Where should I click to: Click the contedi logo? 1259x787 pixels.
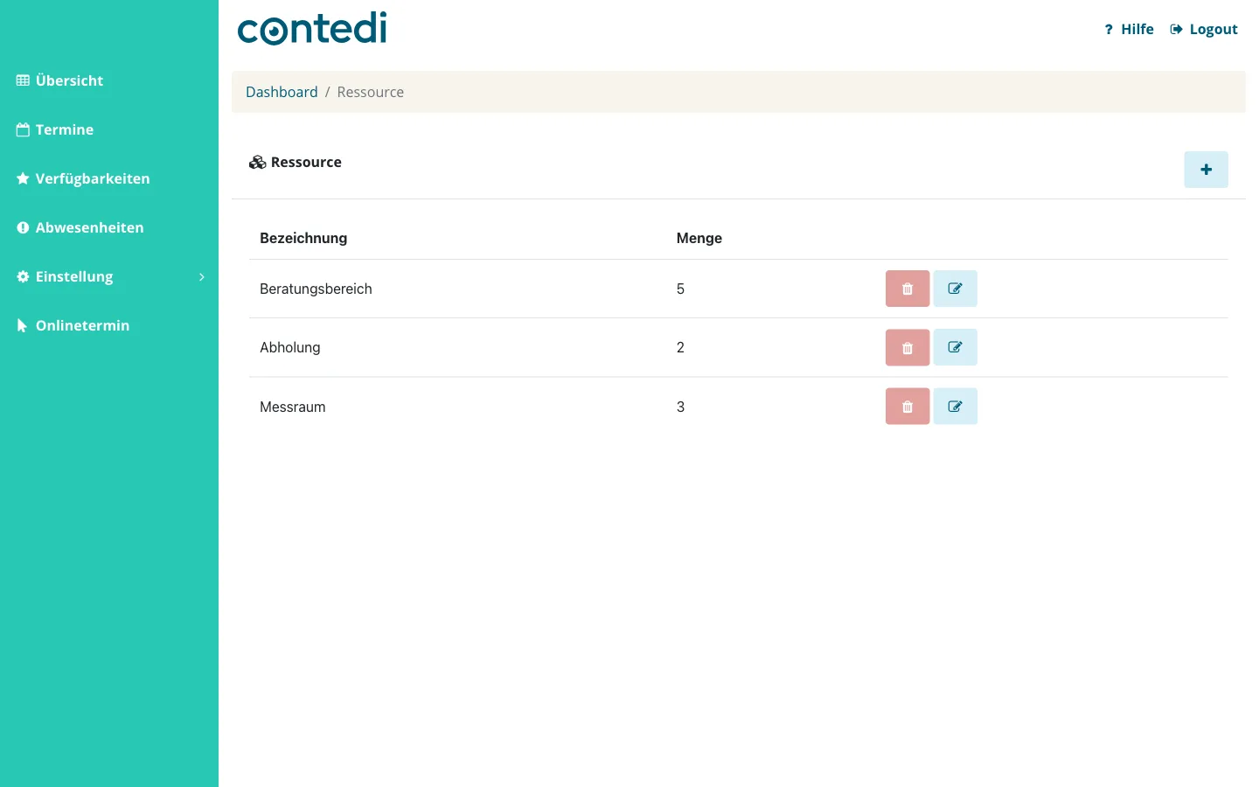pos(312,28)
